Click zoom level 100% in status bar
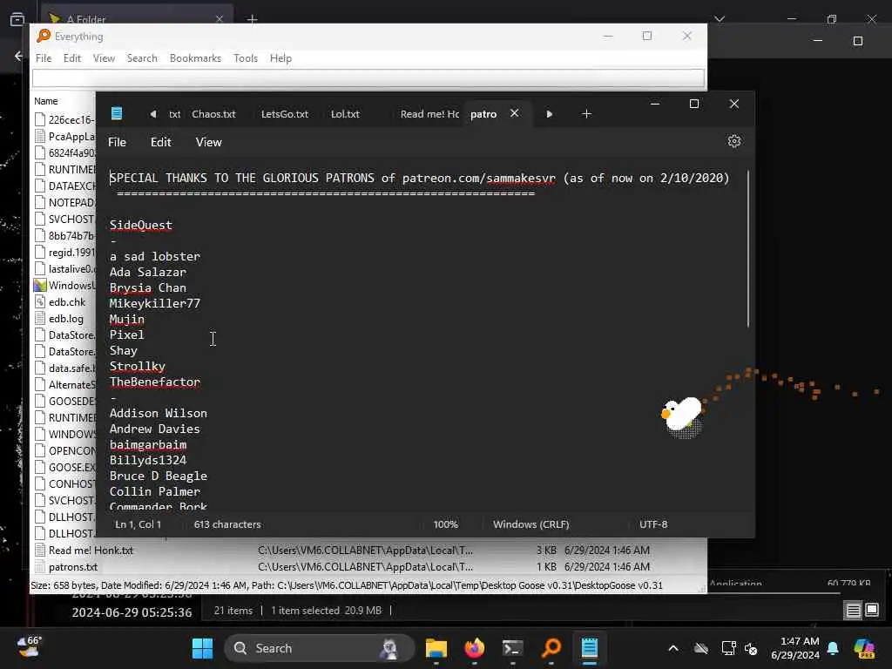Viewport: 892px width, 669px height. click(x=445, y=524)
